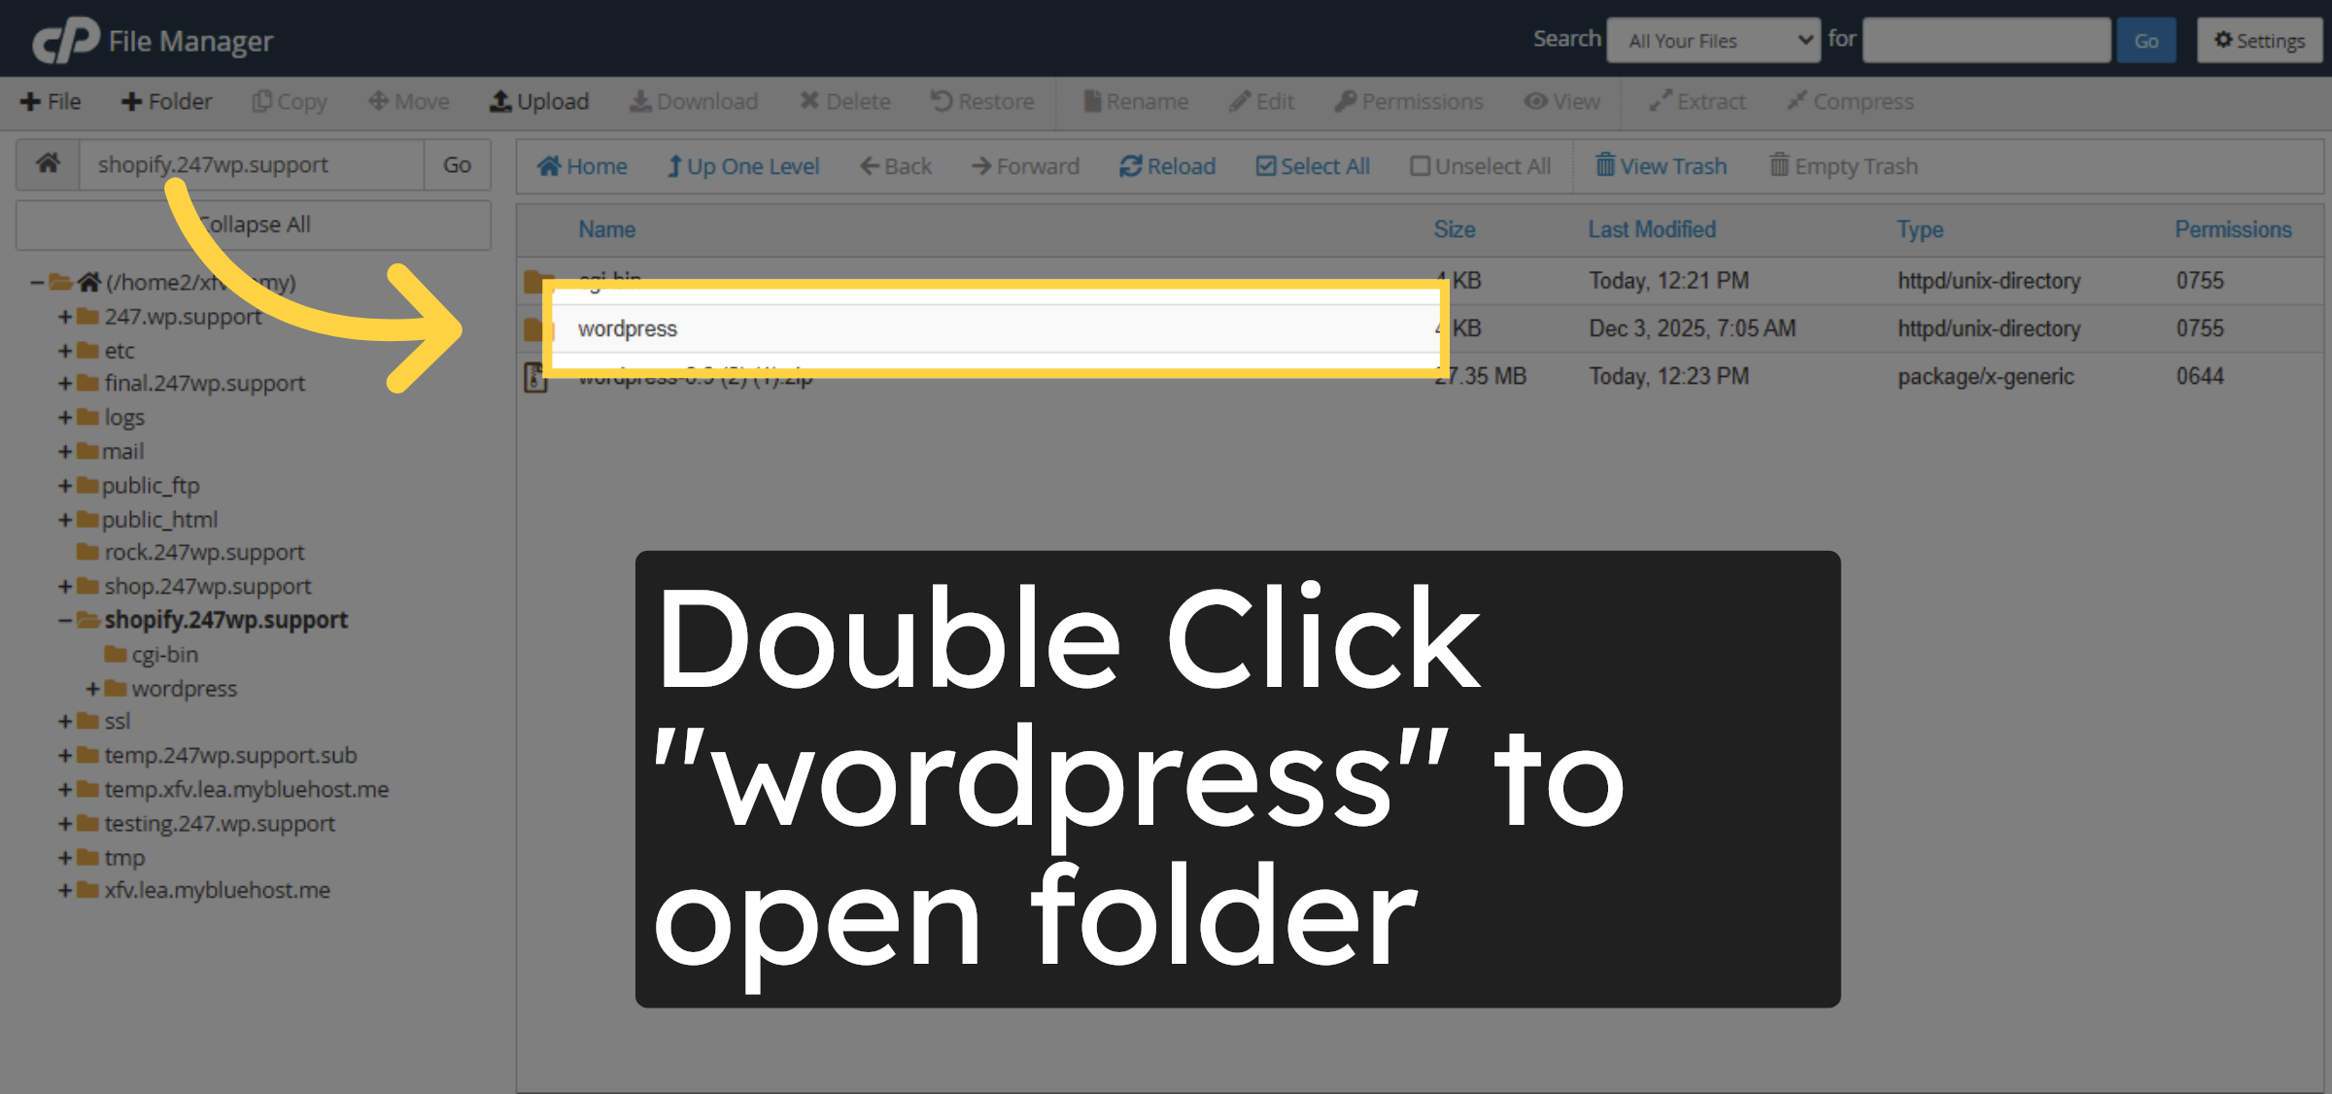This screenshot has height=1094, width=2332.
Task: Open the +Folder menu item
Action: [x=165, y=101]
